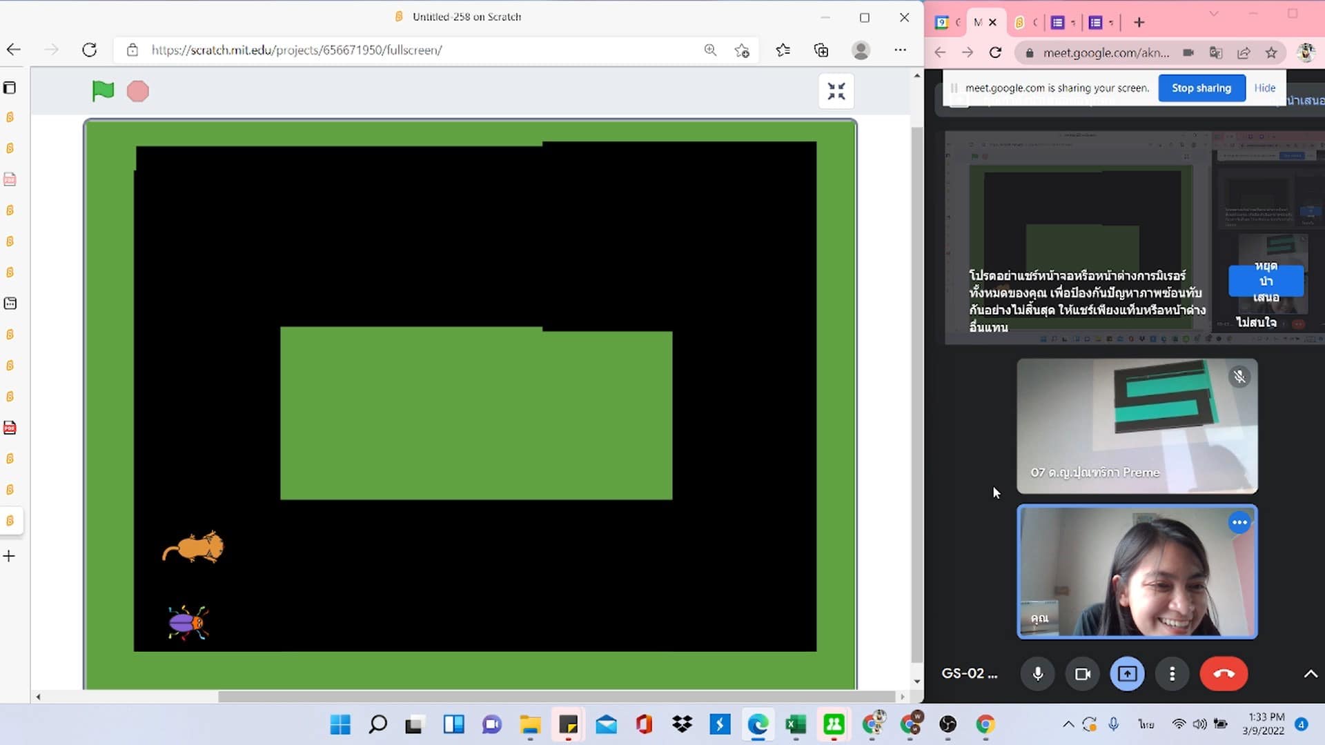Open Edge favorites star icon
Image resolution: width=1325 pixels, height=745 pixels.
point(783,50)
